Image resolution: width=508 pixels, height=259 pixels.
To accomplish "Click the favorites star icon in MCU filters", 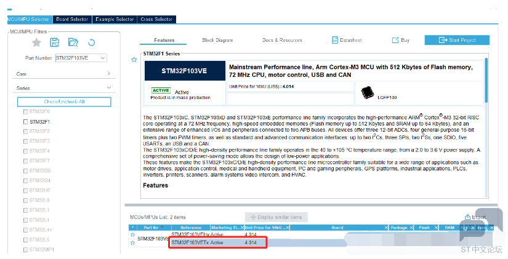I will point(36,42).
